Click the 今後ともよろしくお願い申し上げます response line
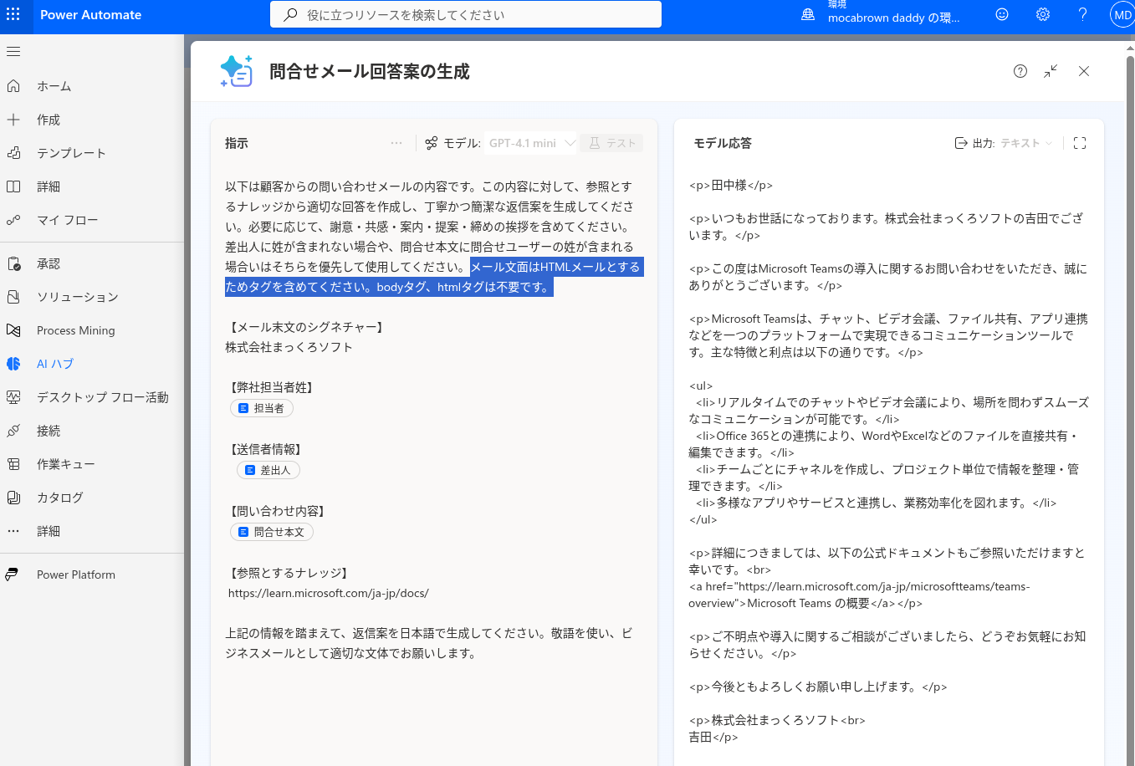 [x=817, y=687]
